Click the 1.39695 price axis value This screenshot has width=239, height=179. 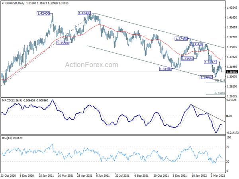(232, 27)
